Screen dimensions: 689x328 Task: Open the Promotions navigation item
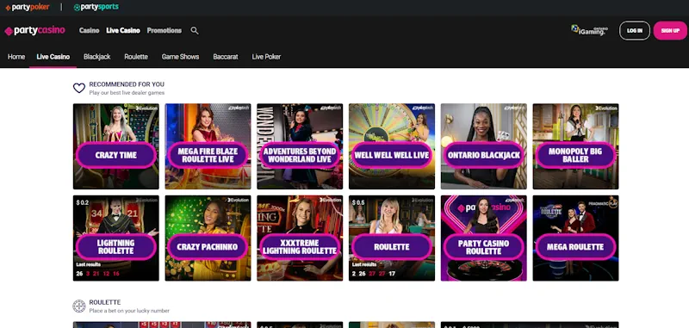pyautogui.click(x=164, y=30)
